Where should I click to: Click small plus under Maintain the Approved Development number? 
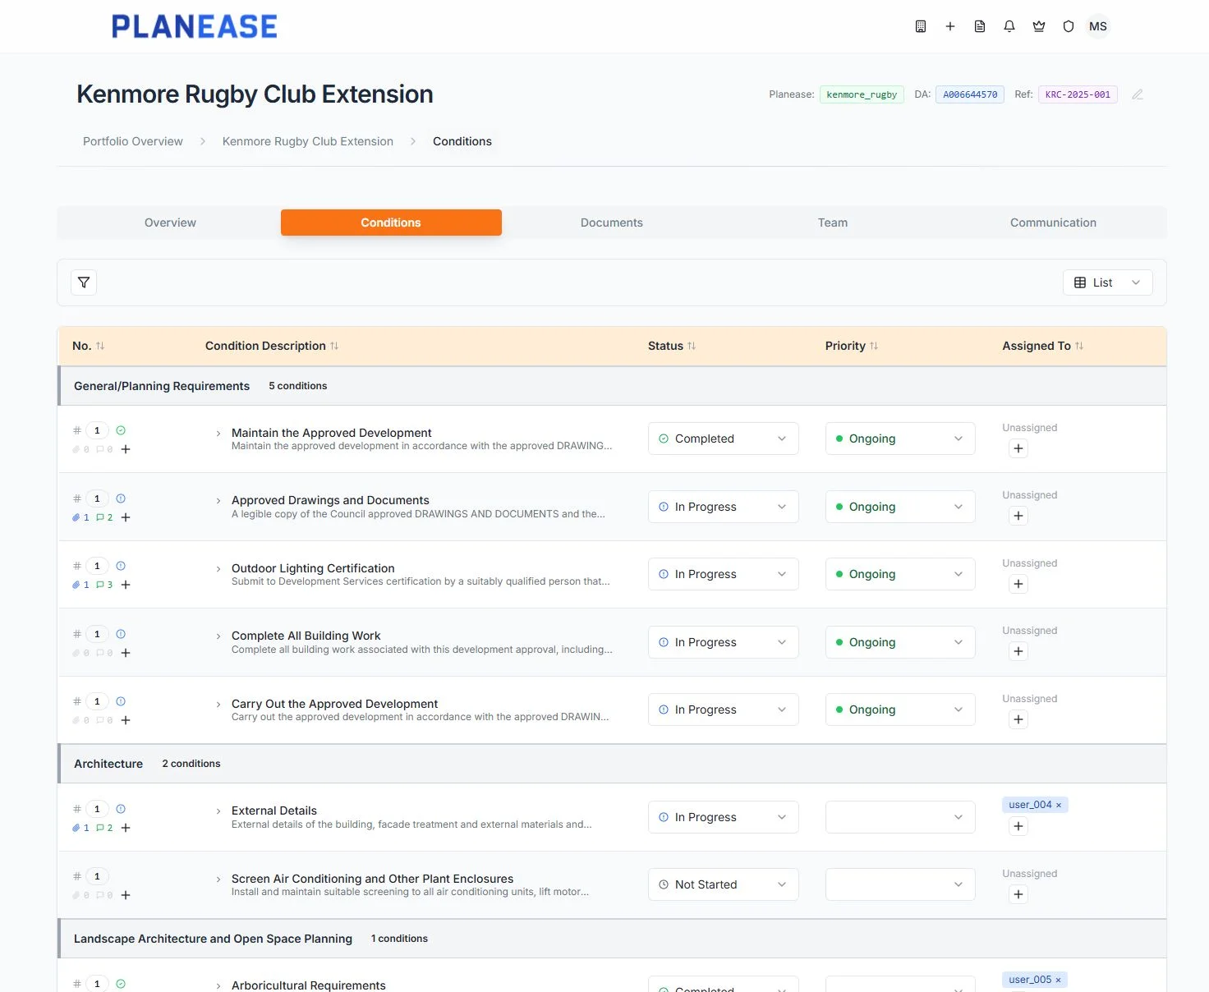(126, 449)
